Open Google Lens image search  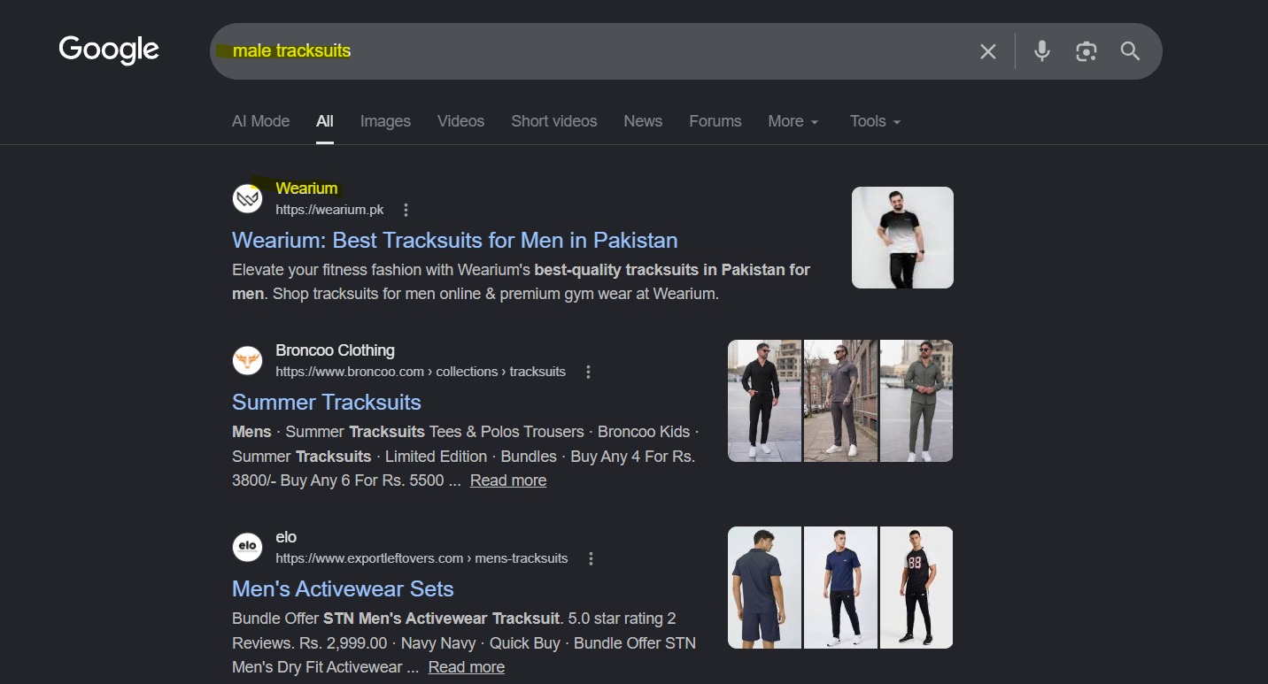click(1086, 51)
